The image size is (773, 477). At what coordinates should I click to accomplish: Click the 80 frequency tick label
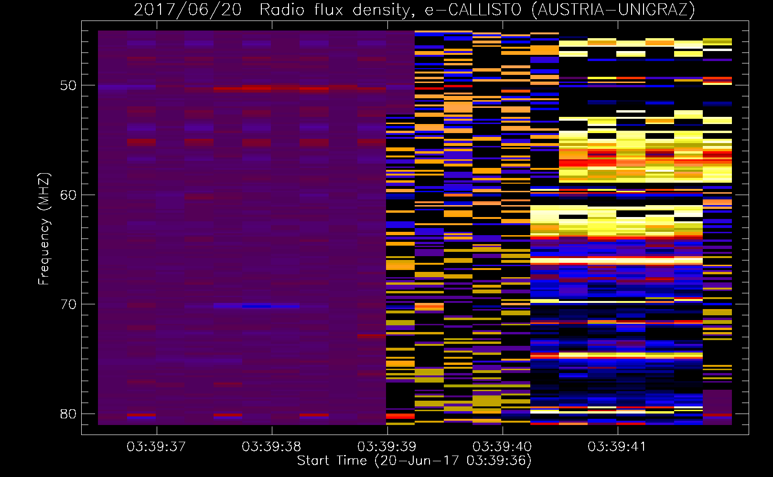[68, 414]
